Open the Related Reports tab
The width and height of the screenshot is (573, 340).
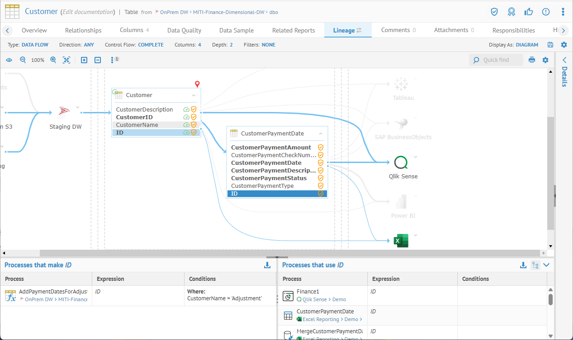click(x=293, y=30)
